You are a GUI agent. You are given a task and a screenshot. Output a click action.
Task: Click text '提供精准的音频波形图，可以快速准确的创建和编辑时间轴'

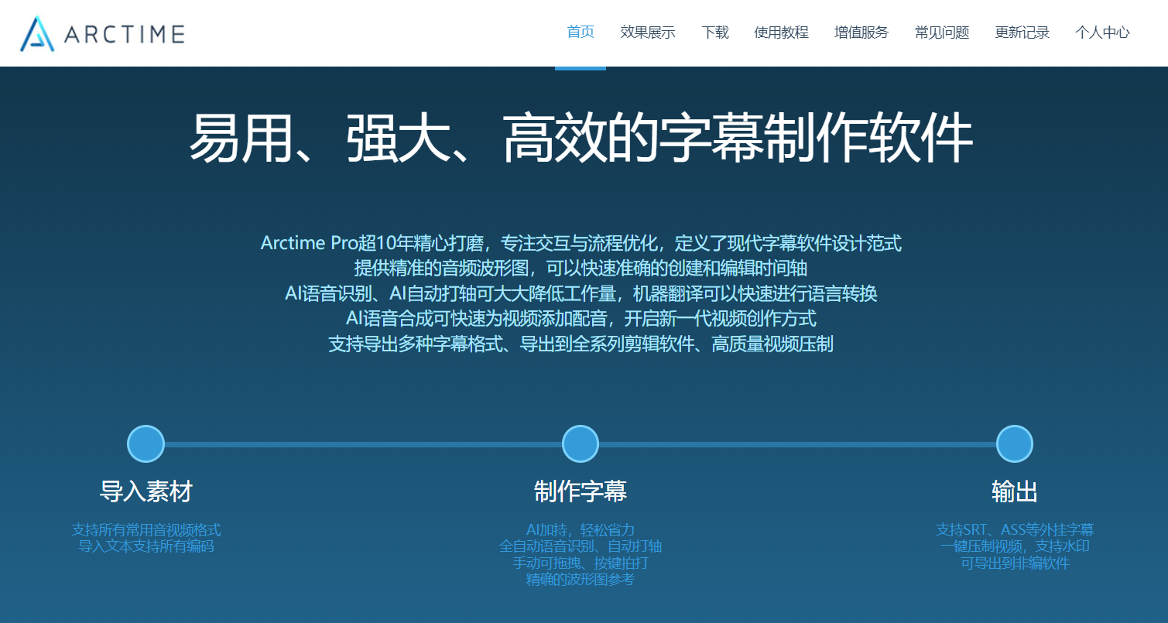pyautogui.click(x=581, y=269)
